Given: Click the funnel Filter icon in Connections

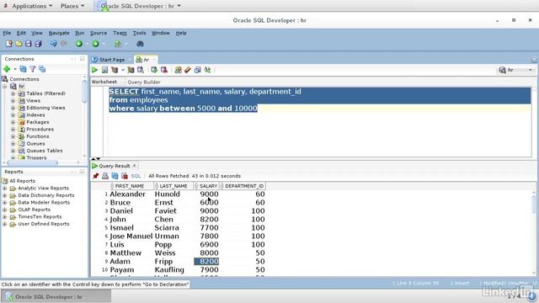Looking at the screenshot, I should pyautogui.click(x=33, y=69).
